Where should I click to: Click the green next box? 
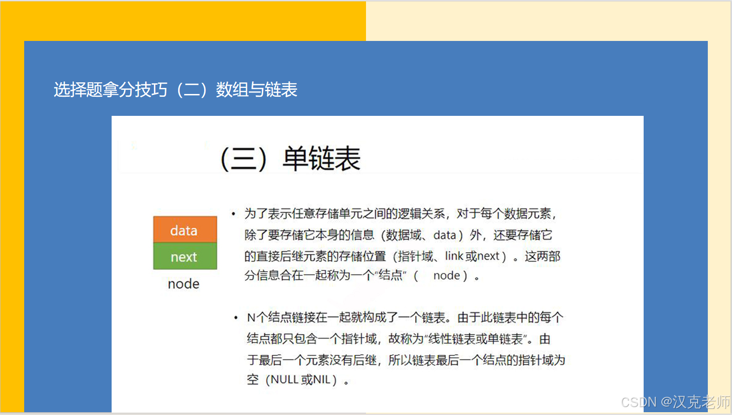[185, 256]
